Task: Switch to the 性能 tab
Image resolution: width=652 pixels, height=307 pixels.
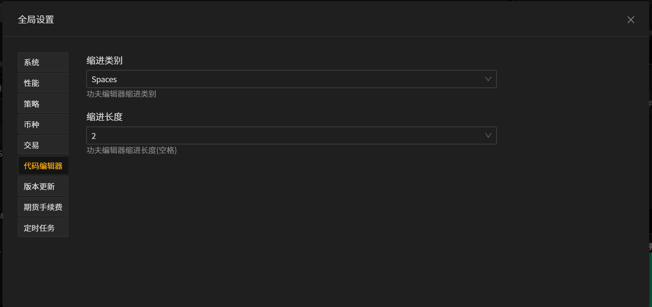Action: (43, 83)
